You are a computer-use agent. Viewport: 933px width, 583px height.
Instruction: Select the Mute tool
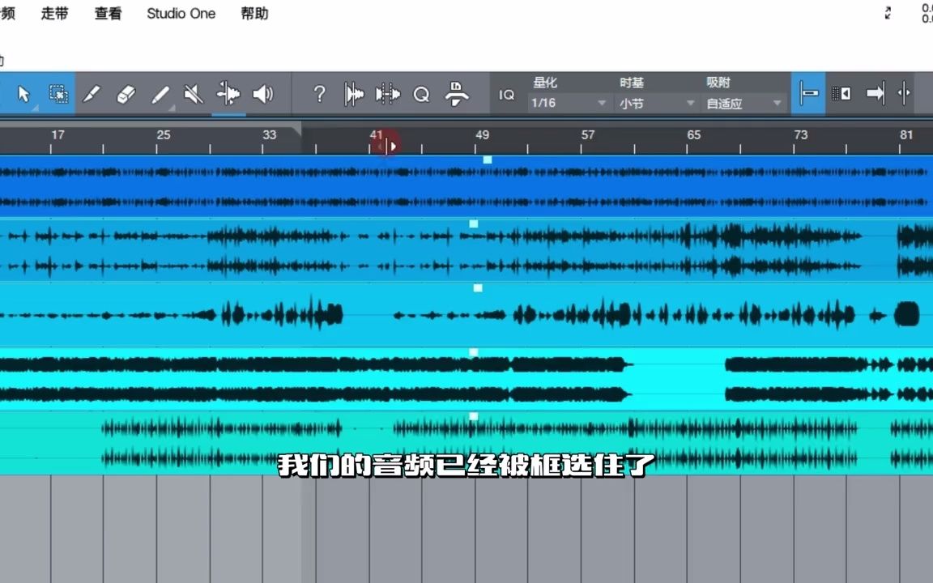[x=192, y=94]
